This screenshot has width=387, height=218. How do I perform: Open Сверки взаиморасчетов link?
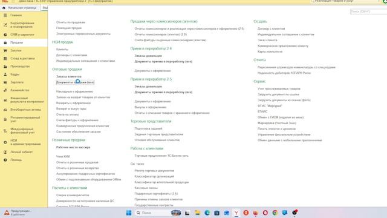(x=73, y=195)
